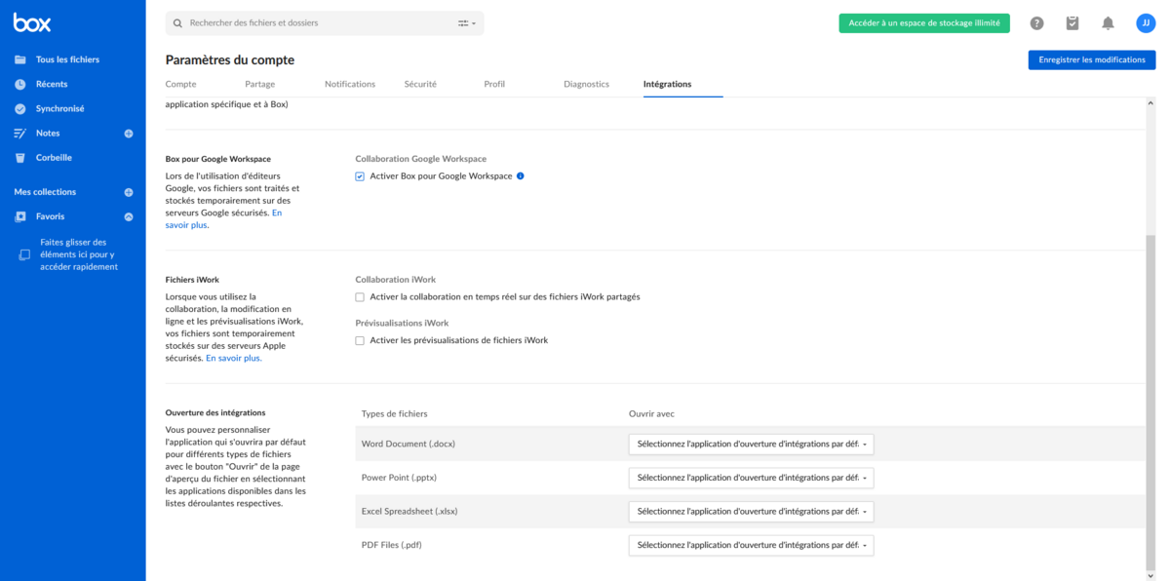Enable real-time iWork collaboration checkbox
Screen dimensions: 1170x581
tap(360, 297)
